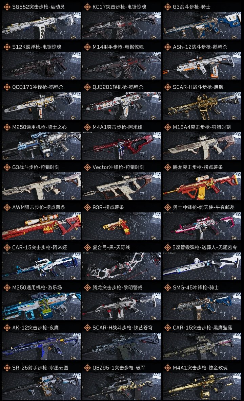Image resolution: width=244 pixels, height=401 pixels.
Task: Click the diamond icon next to KC17突击步枪-电锯惊魂
Action: 87,7
